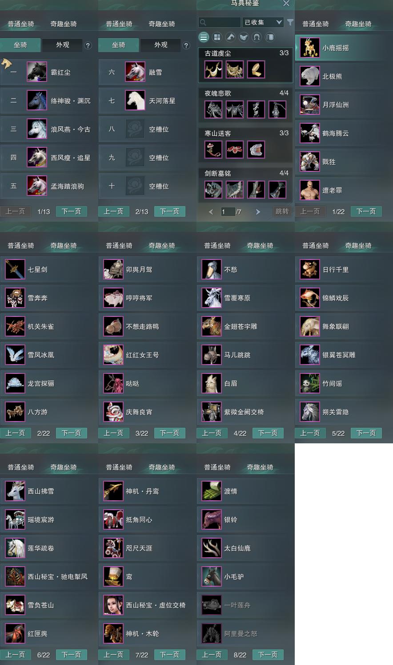393x665 pixels.
Task: Click the first 夜魄悲歌 gear thumbnail
Action: click(x=213, y=109)
